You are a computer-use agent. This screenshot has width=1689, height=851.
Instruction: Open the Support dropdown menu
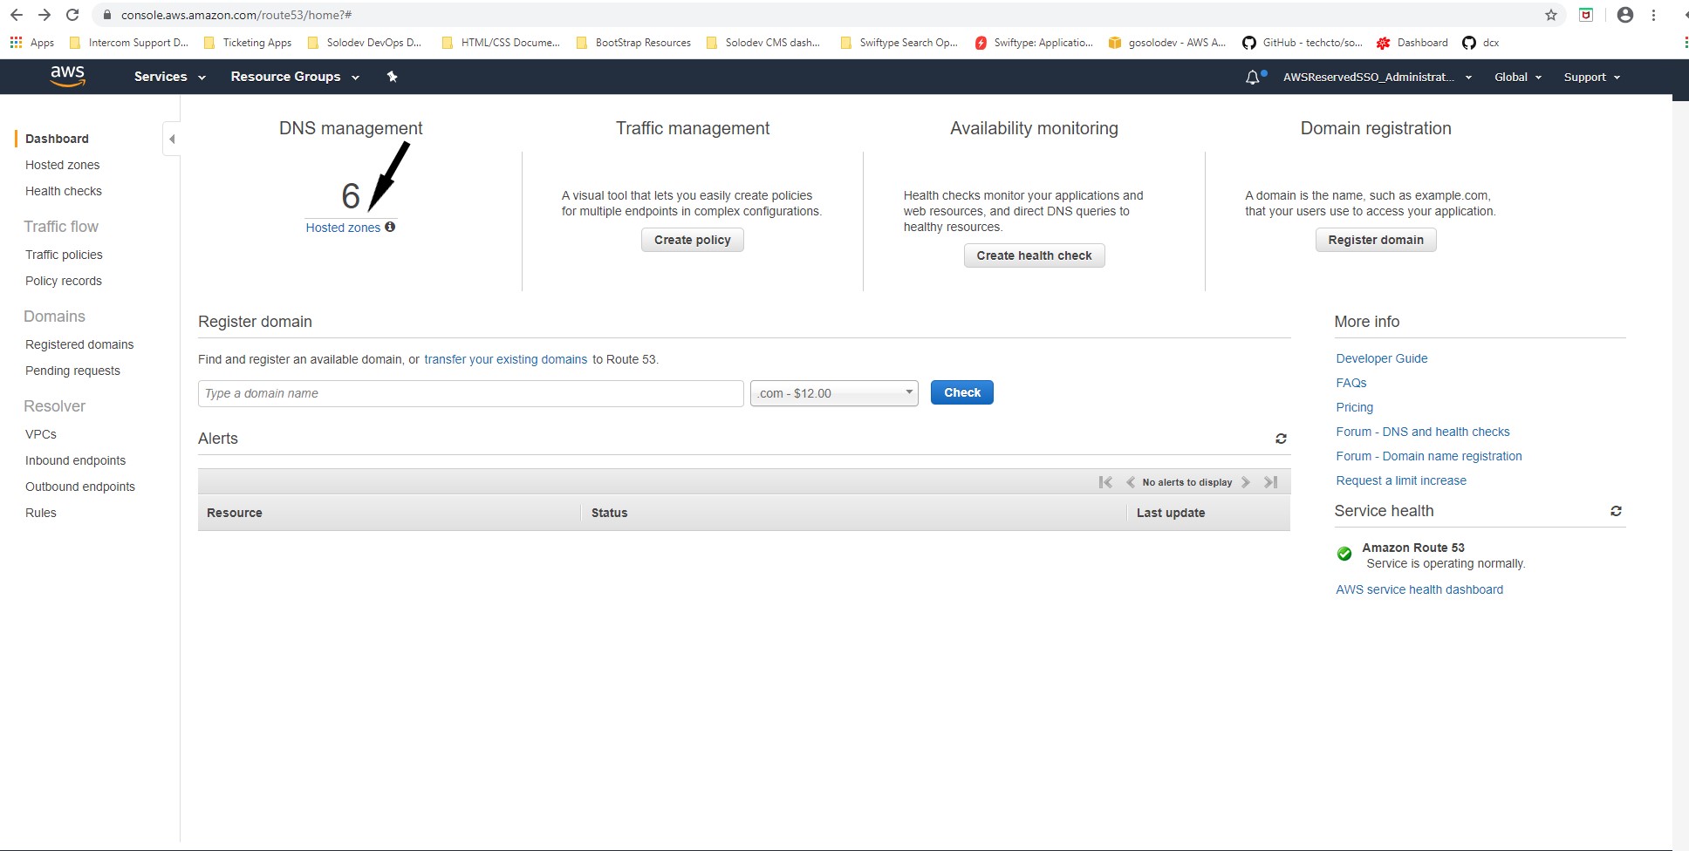click(x=1592, y=77)
